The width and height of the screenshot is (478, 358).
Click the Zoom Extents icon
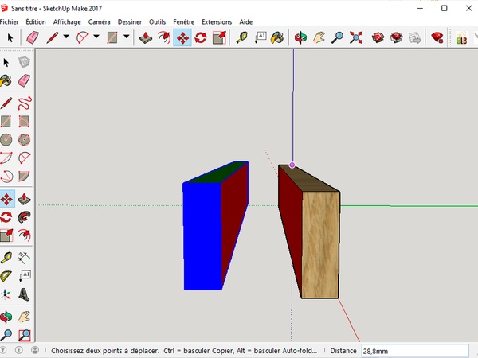pyautogui.click(x=355, y=37)
